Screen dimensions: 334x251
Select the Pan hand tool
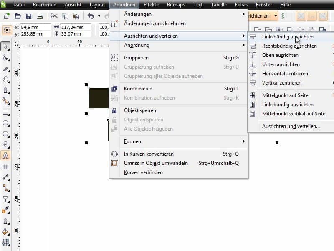(6, 79)
